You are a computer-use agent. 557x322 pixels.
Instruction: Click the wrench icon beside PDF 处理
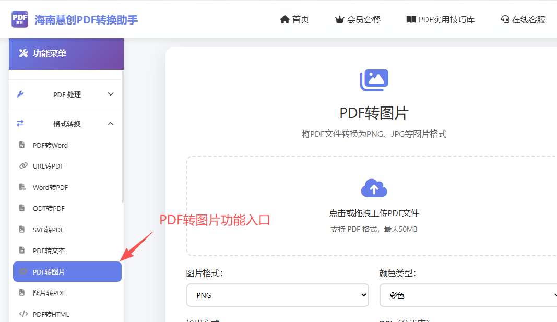[x=20, y=94]
